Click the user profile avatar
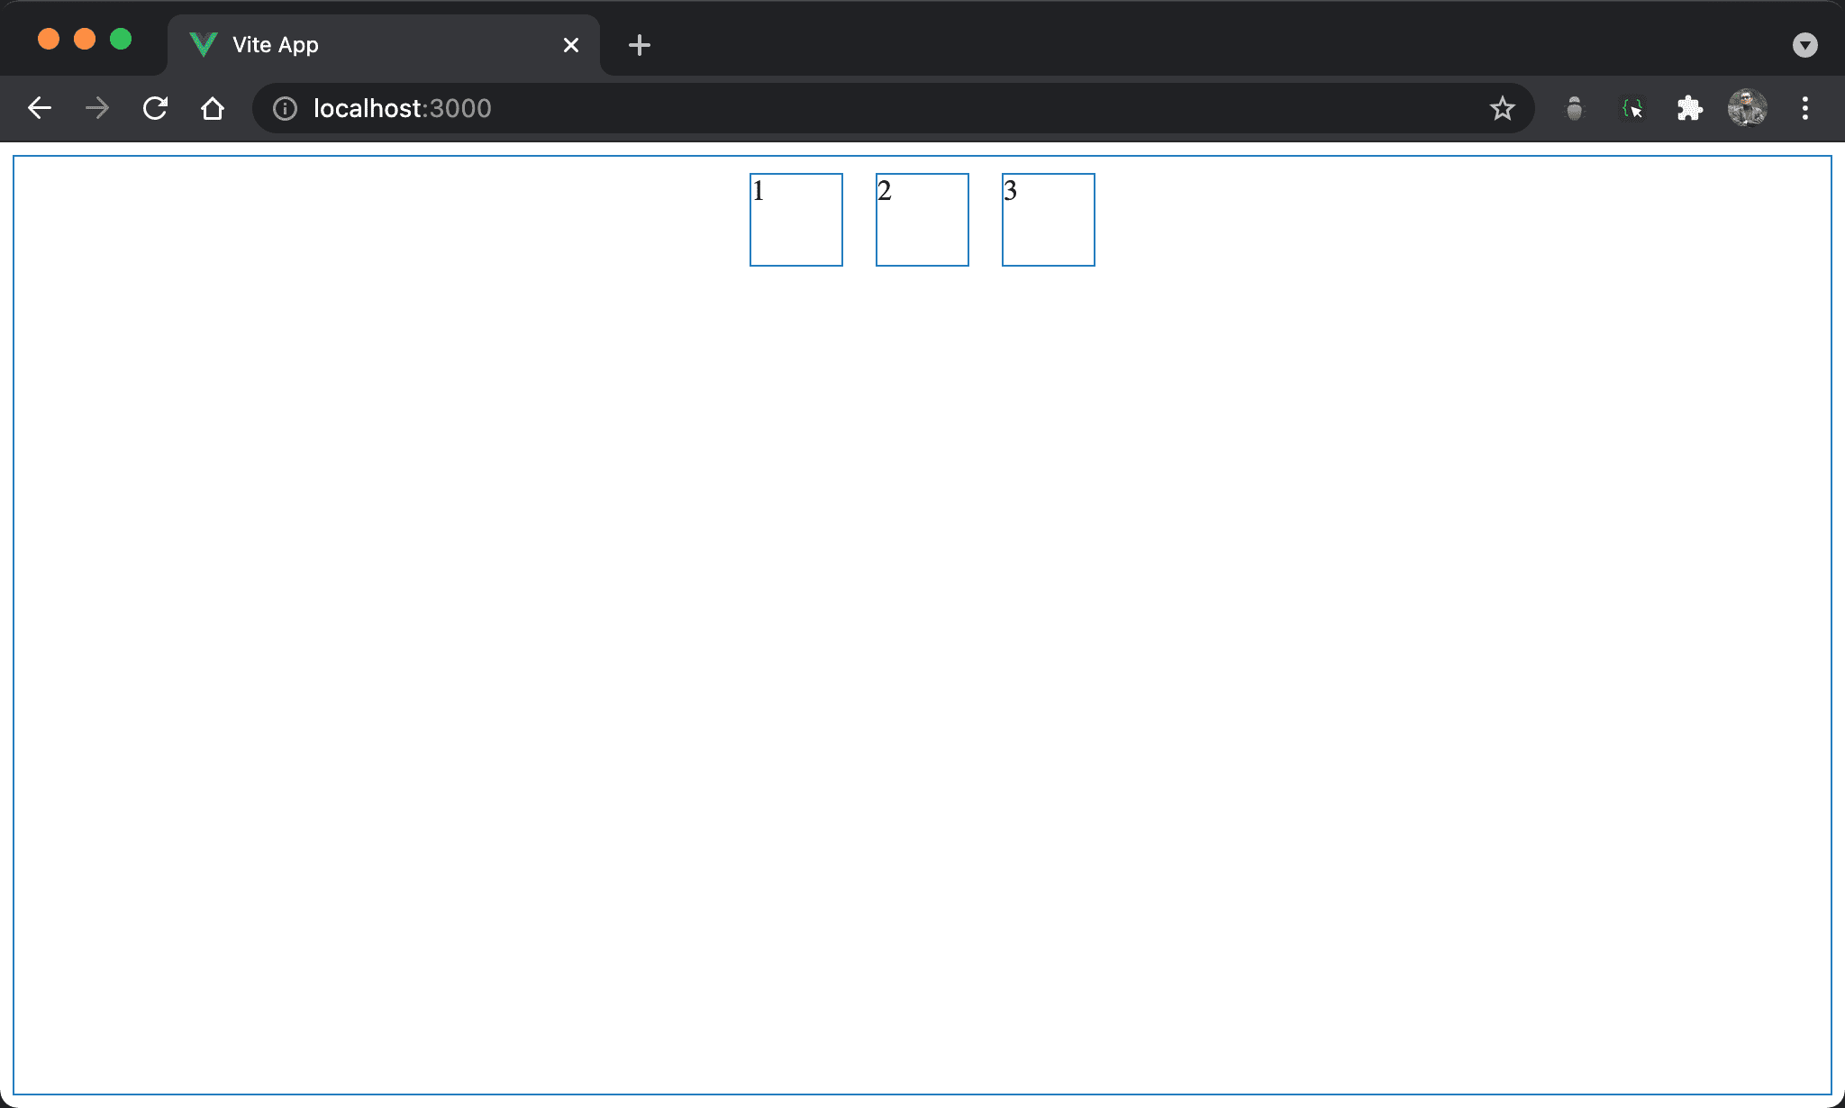 click(1747, 108)
